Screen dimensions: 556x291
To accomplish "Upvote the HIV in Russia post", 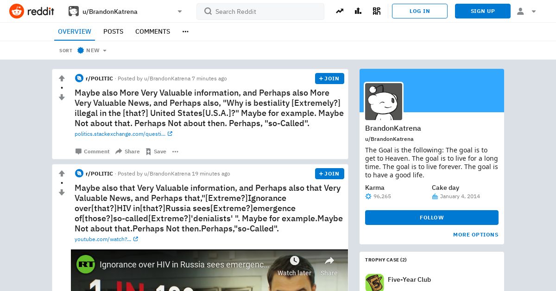I will point(62,174).
